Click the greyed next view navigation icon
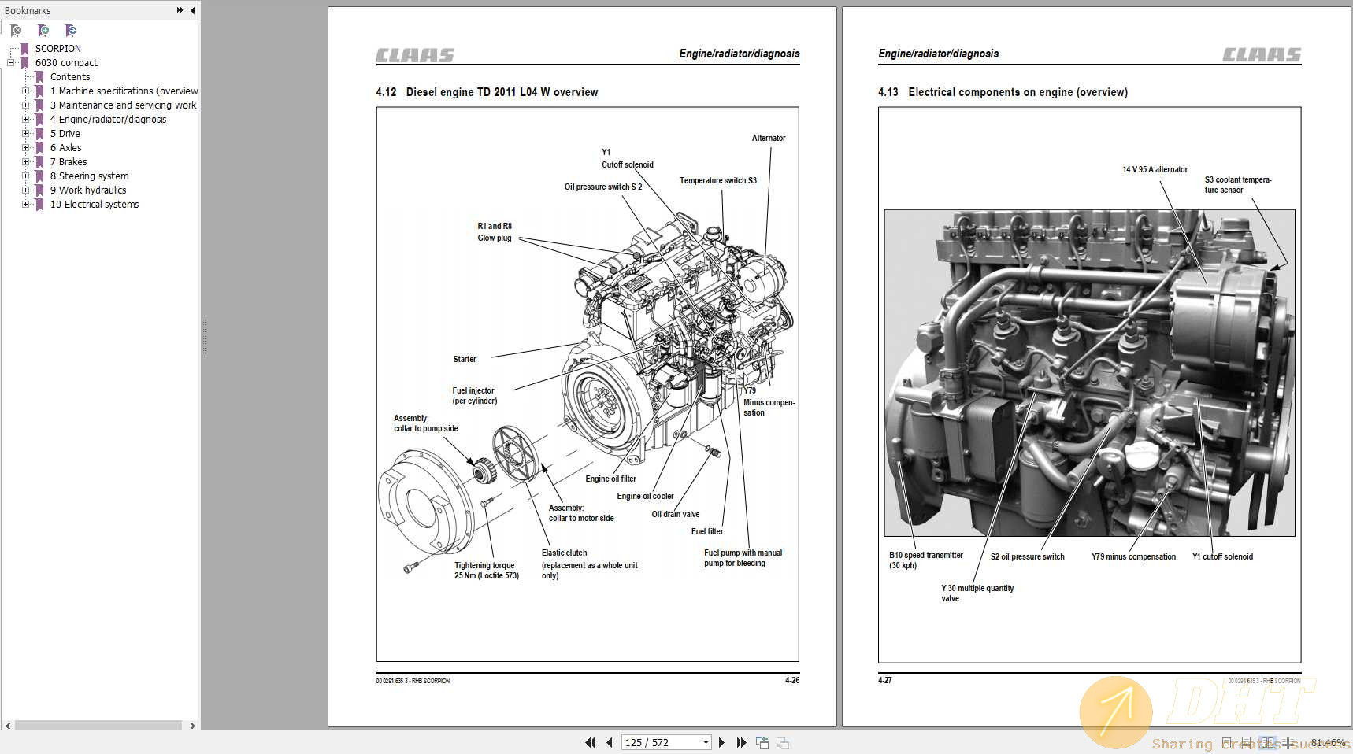Image resolution: width=1353 pixels, height=754 pixels. 783,742
